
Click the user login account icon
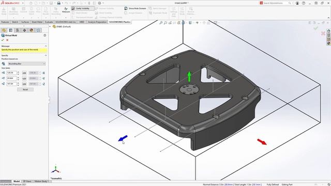coord(297,3)
